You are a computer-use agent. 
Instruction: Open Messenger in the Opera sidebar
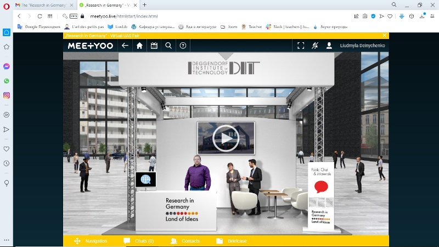tap(7, 66)
